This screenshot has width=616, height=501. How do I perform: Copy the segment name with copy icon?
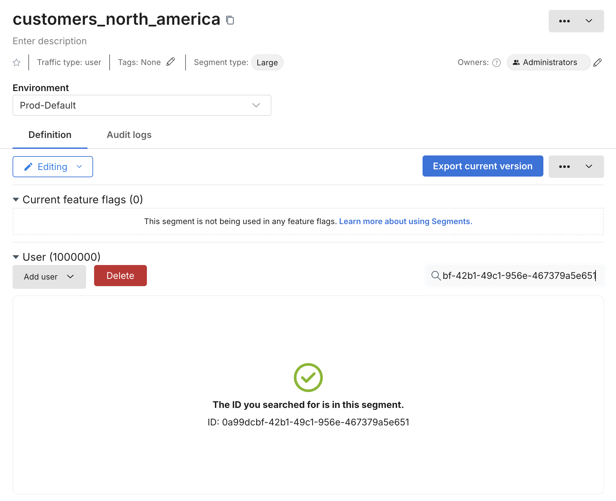pos(230,20)
